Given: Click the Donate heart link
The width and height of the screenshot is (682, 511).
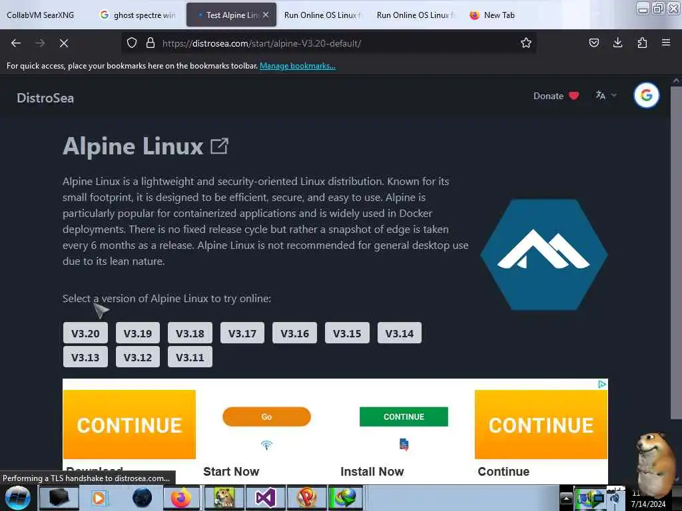Looking at the screenshot, I should [555, 96].
